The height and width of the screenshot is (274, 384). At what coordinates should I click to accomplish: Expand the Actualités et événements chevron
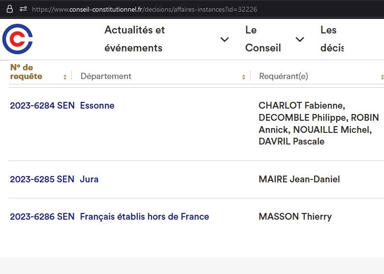pos(224,39)
